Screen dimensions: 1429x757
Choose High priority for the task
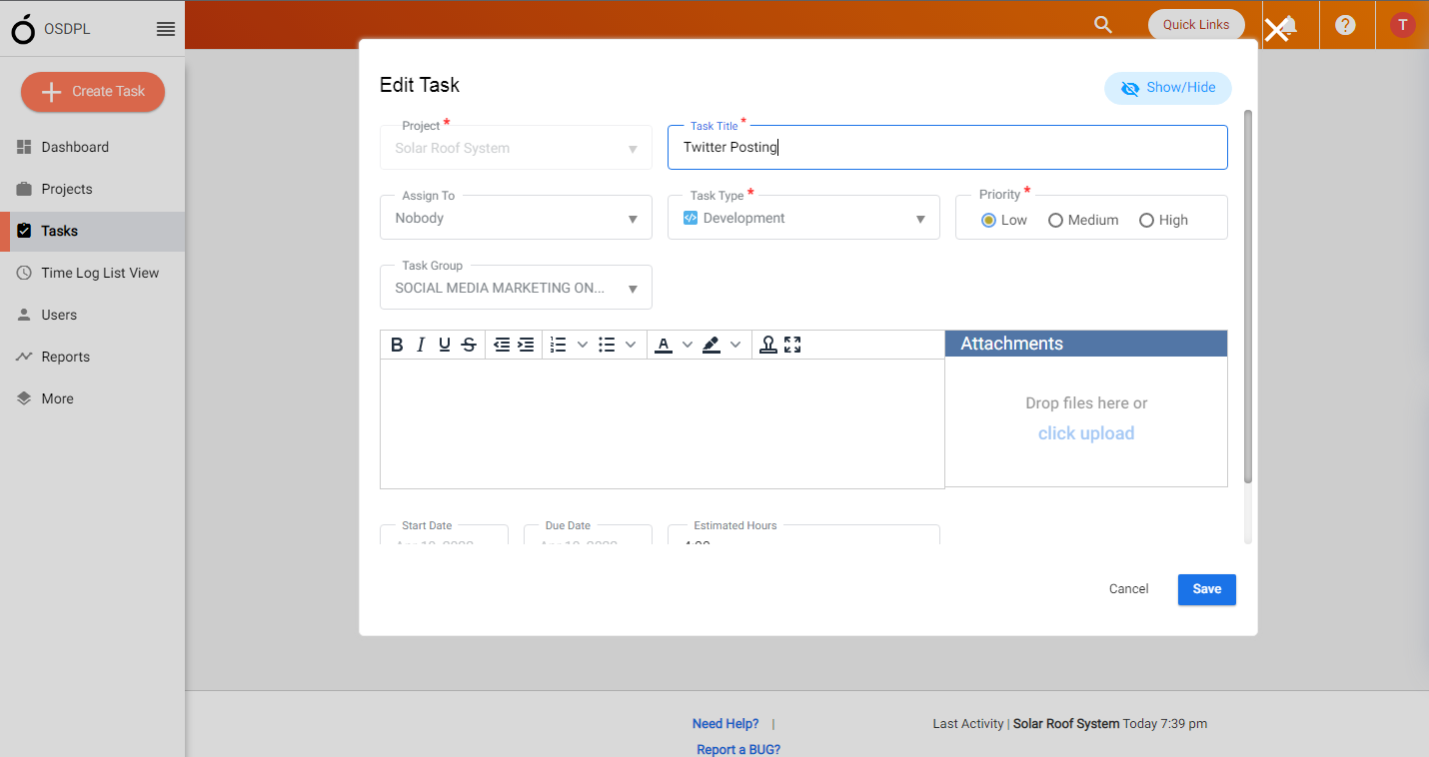click(1146, 220)
